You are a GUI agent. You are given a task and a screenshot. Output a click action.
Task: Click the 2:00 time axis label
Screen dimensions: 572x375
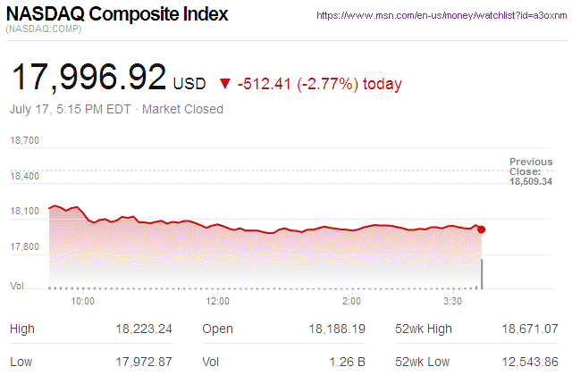(352, 301)
